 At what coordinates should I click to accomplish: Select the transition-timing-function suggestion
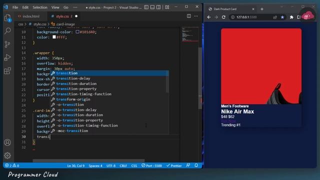coord(109,94)
